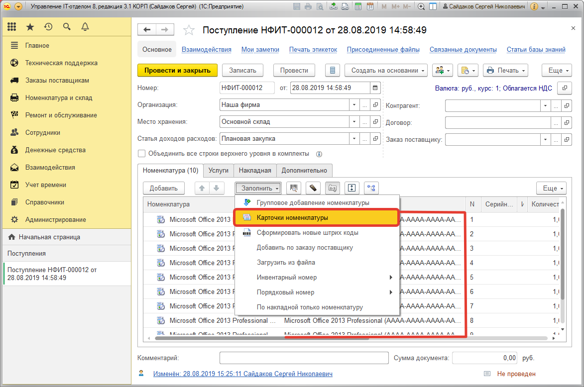Click the info icon in title bar
The image size is (584, 387).
(534, 6)
